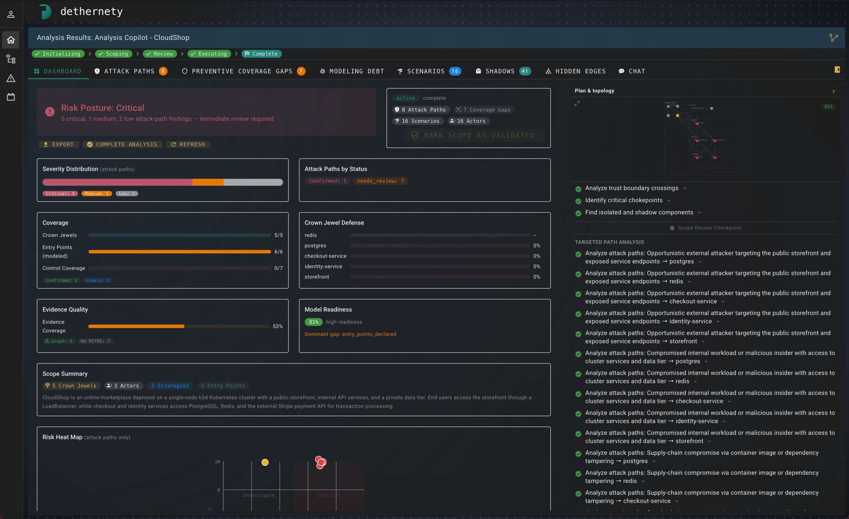The width and height of the screenshot is (849, 519).
Task: Click check icon for Find isolated and shadow components
Action: (x=578, y=213)
